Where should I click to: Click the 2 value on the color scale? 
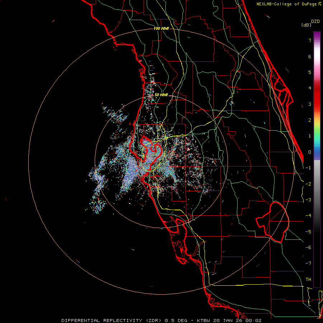(310, 120)
